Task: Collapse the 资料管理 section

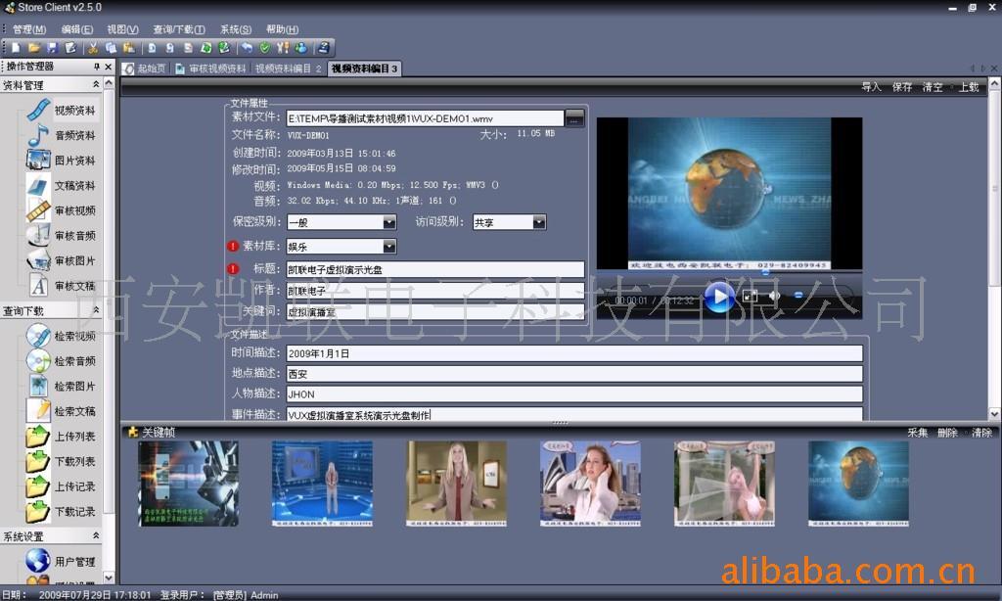Action: coord(96,84)
